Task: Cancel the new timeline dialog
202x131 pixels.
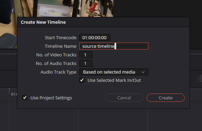Action: coord(124,98)
